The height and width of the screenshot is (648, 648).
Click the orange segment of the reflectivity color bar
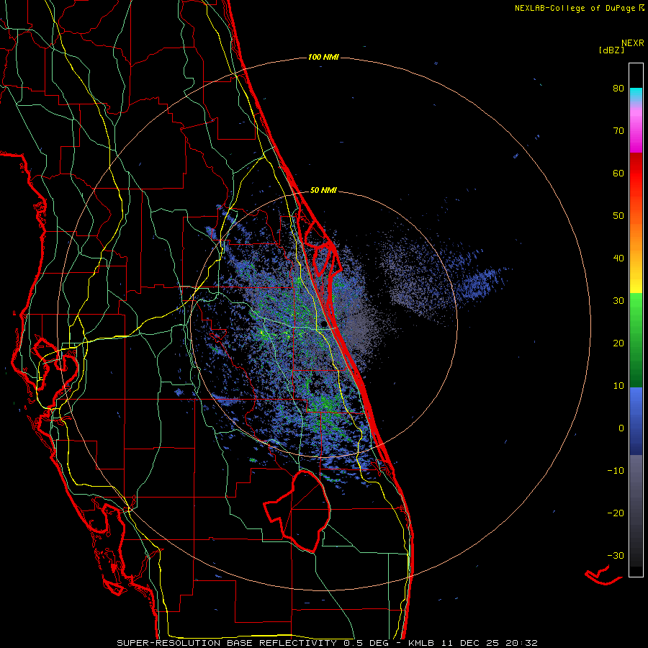[x=636, y=231]
